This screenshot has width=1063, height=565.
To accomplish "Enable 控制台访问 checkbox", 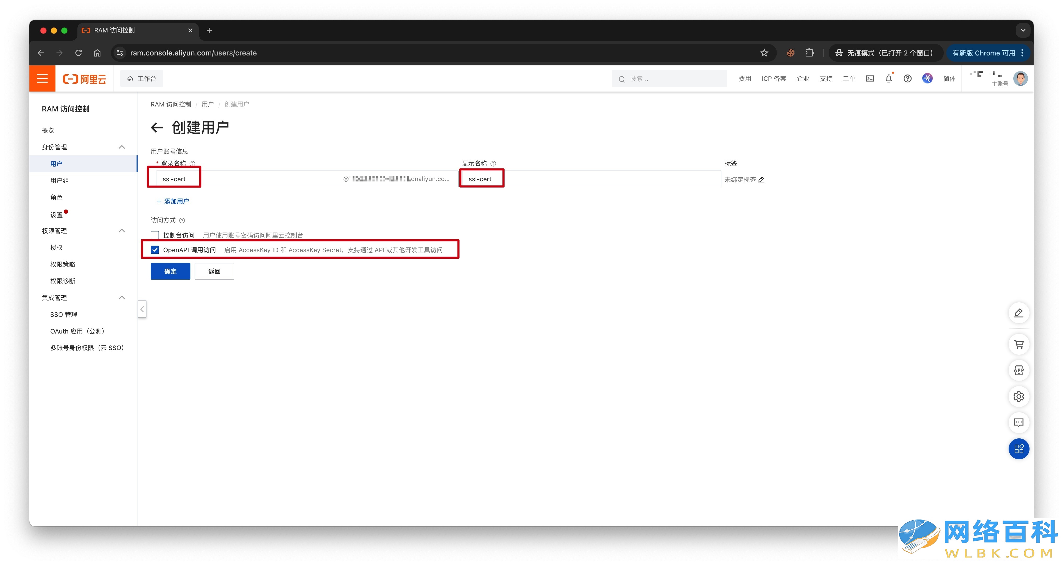I will pyautogui.click(x=155, y=235).
